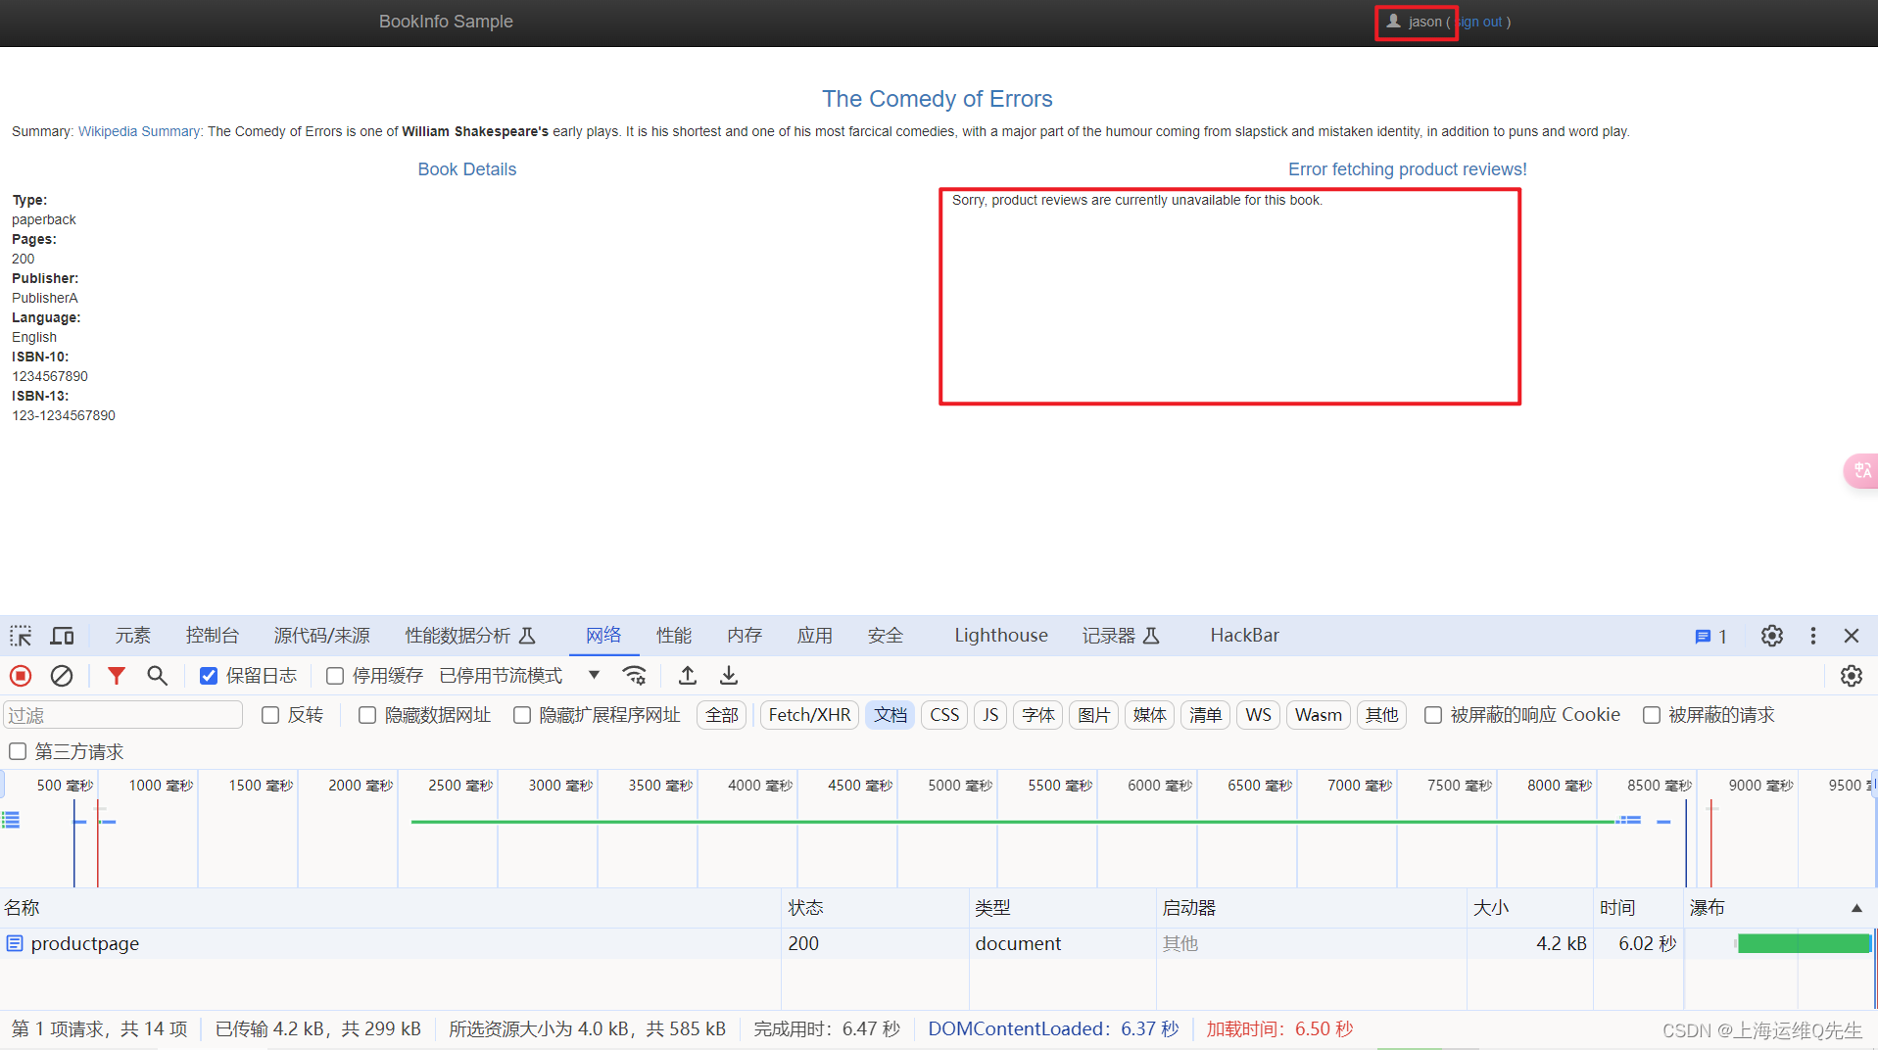Viewport: 1878px width, 1050px height.
Task: Filter by JS requests
Action: (x=990, y=715)
